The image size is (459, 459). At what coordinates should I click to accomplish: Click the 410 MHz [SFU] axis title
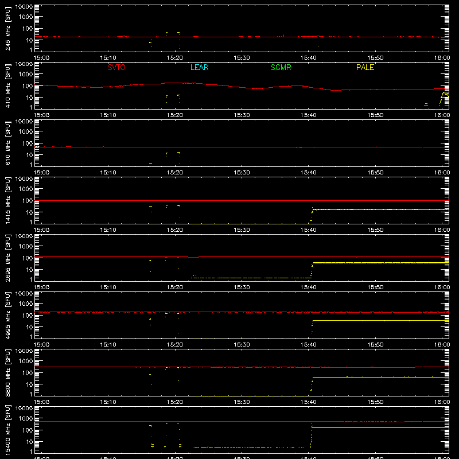[x=8, y=85]
